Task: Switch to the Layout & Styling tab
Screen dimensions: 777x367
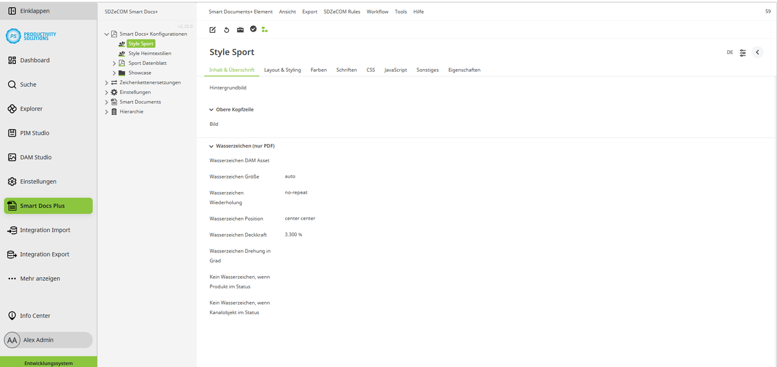Action: [282, 70]
